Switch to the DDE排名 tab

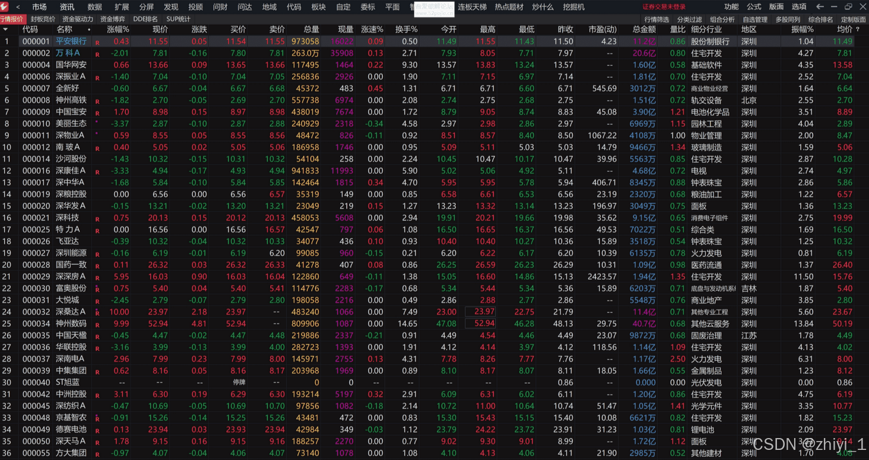(145, 19)
